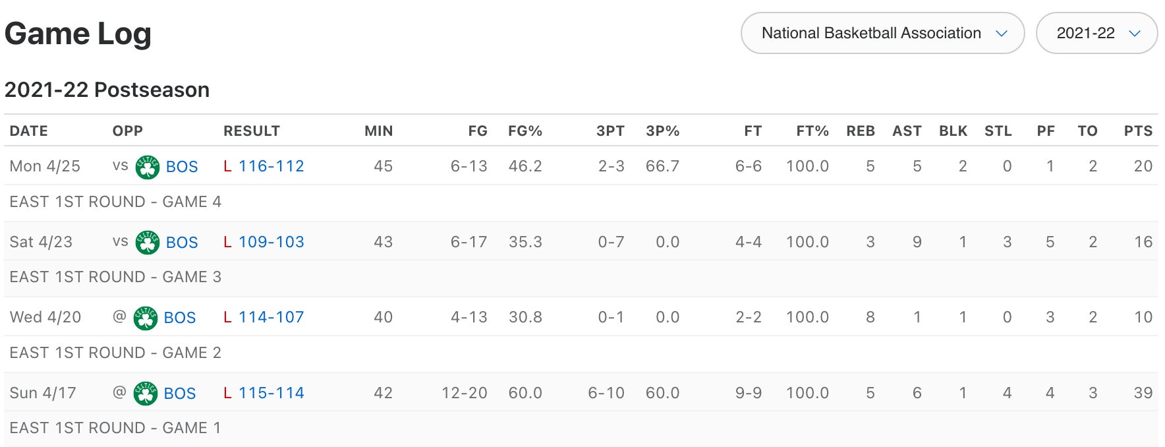Click BOS team link for Game 4
The height and width of the screenshot is (447, 1165).
(x=182, y=167)
